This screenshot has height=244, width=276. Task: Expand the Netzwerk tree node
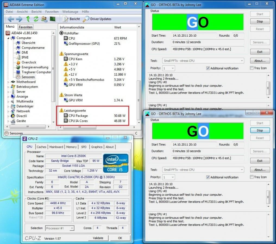pos(8,111)
